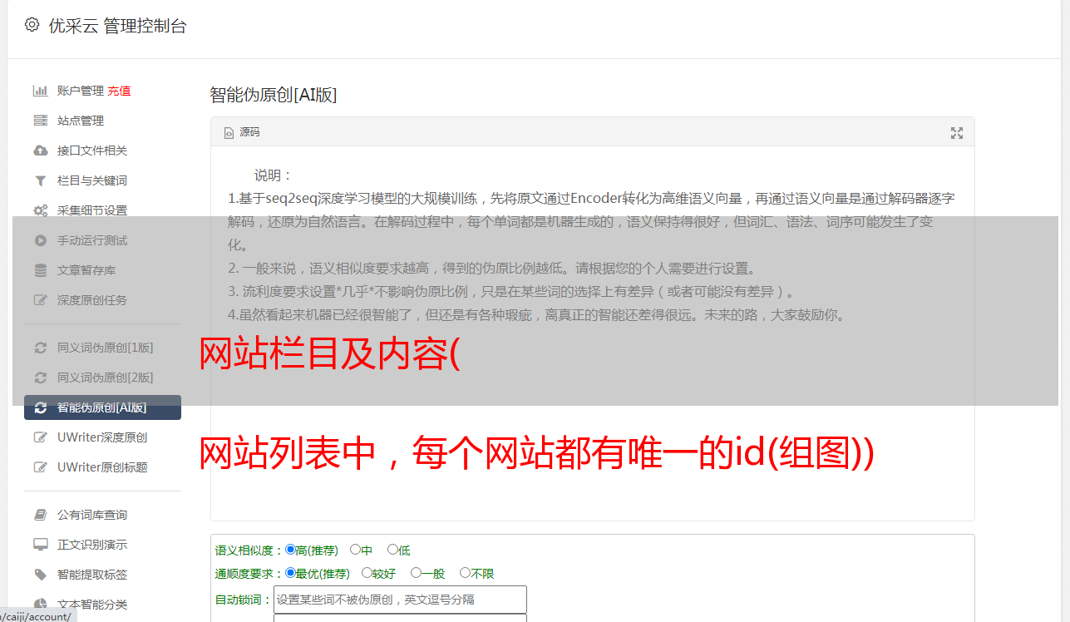Open UWriter原创标题 menu item
The width and height of the screenshot is (1070, 622).
point(102,467)
